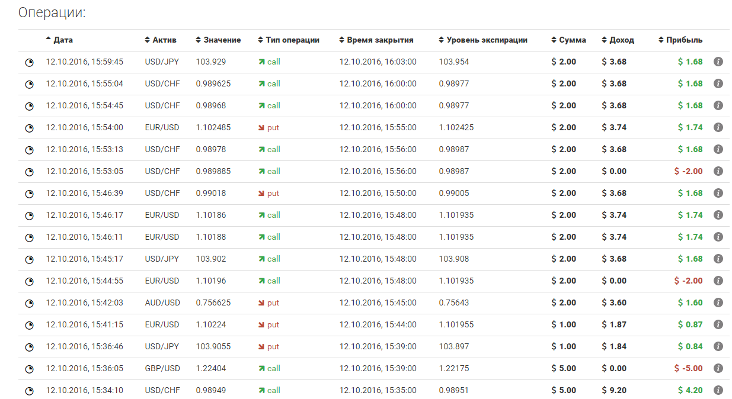Sort table by Сумма column
This screenshot has height=399, width=732.
pyautogui.click(x=572, y=40)
